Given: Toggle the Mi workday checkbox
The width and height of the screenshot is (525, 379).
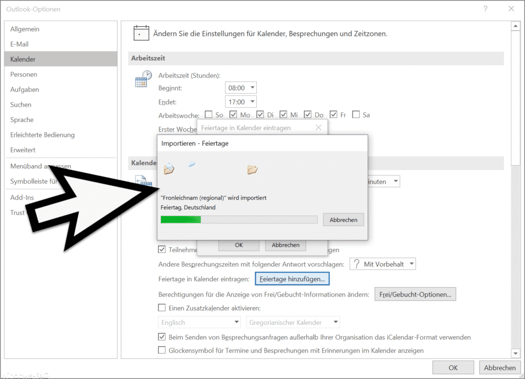Looking at the screenshot, I should point(283,115).
